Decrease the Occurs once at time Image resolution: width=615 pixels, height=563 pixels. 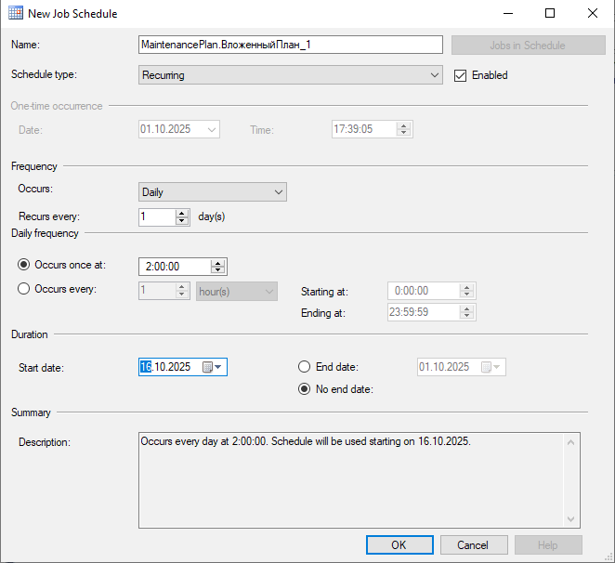click(217, 270)
